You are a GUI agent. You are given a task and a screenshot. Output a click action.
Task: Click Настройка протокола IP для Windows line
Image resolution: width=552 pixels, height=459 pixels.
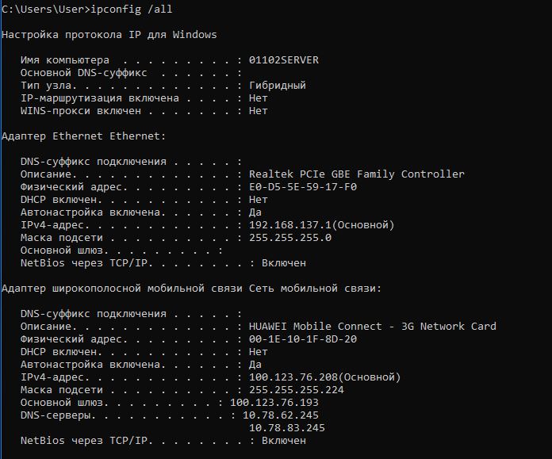coord(109,35)
